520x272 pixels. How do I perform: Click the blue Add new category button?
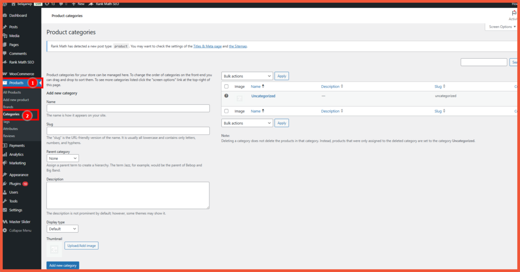click(63, 266)
